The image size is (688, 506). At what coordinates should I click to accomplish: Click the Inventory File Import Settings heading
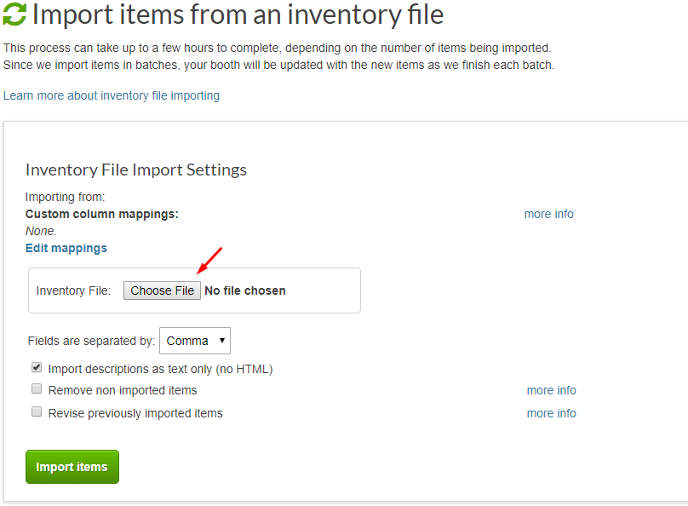coord(136,170)
